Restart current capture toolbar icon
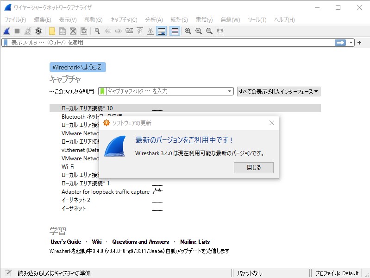Viewport: 370px width, 278px height. pyautogui.click(x=28, y=31)
